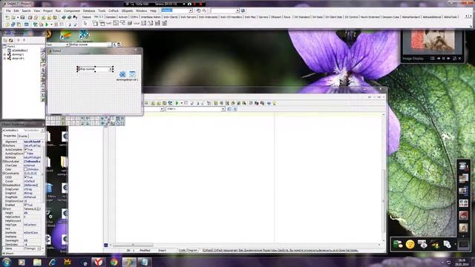
Task: Open Google Chrome from taskbar
Action: (114, 262)
